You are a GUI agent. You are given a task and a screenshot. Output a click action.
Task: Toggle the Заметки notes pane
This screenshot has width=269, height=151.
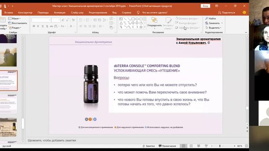coord(148,146)
